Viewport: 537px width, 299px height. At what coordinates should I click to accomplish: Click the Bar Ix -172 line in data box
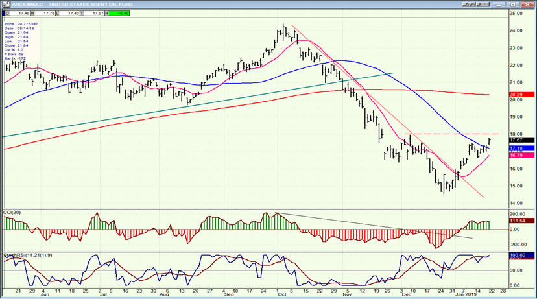(x=15, y=58)
